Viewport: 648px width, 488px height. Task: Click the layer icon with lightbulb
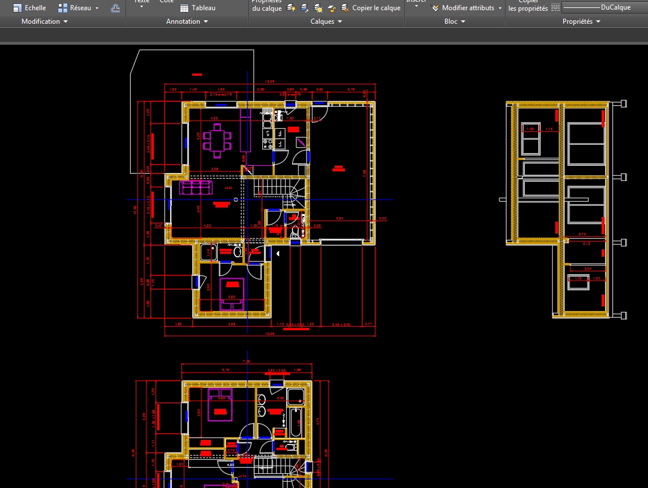pos(291,8)
